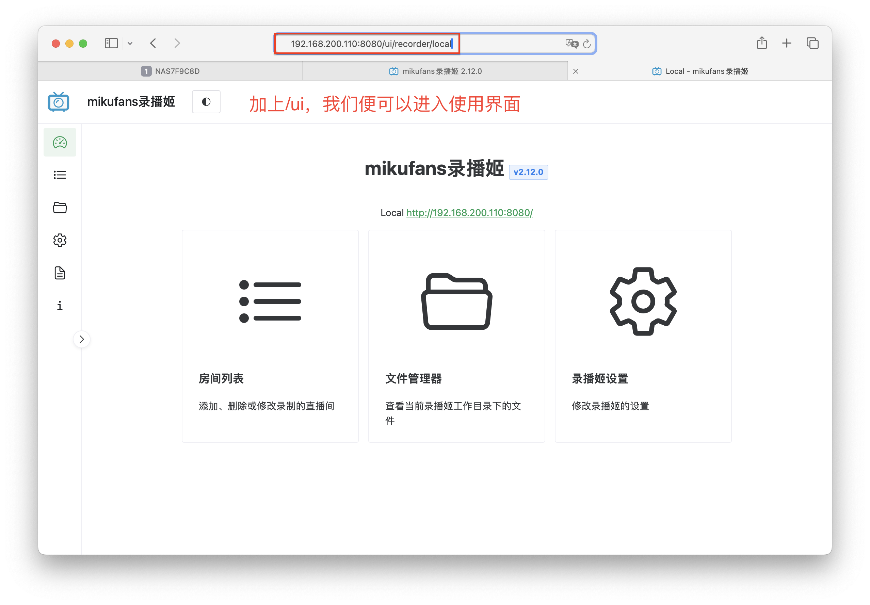This screenshot has height=605, width=870.
Task: Click 添加、删除或修改录制的直播间 description
Action: coord(267,406)
